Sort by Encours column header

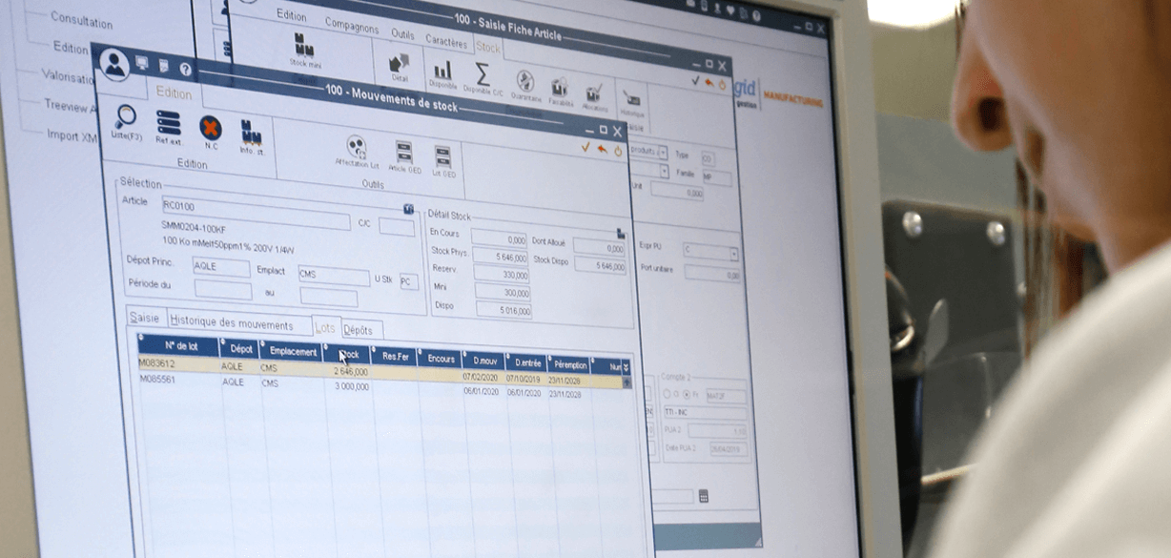[x=441, y=360]
